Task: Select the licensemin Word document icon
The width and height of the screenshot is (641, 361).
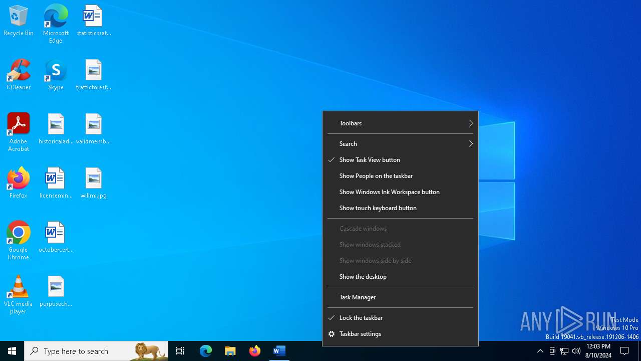Action: [x=56, y=184]
